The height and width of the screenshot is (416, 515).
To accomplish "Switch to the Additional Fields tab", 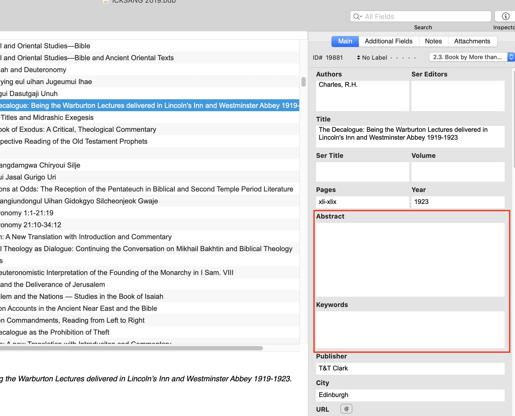I will (x=388, y=41).
